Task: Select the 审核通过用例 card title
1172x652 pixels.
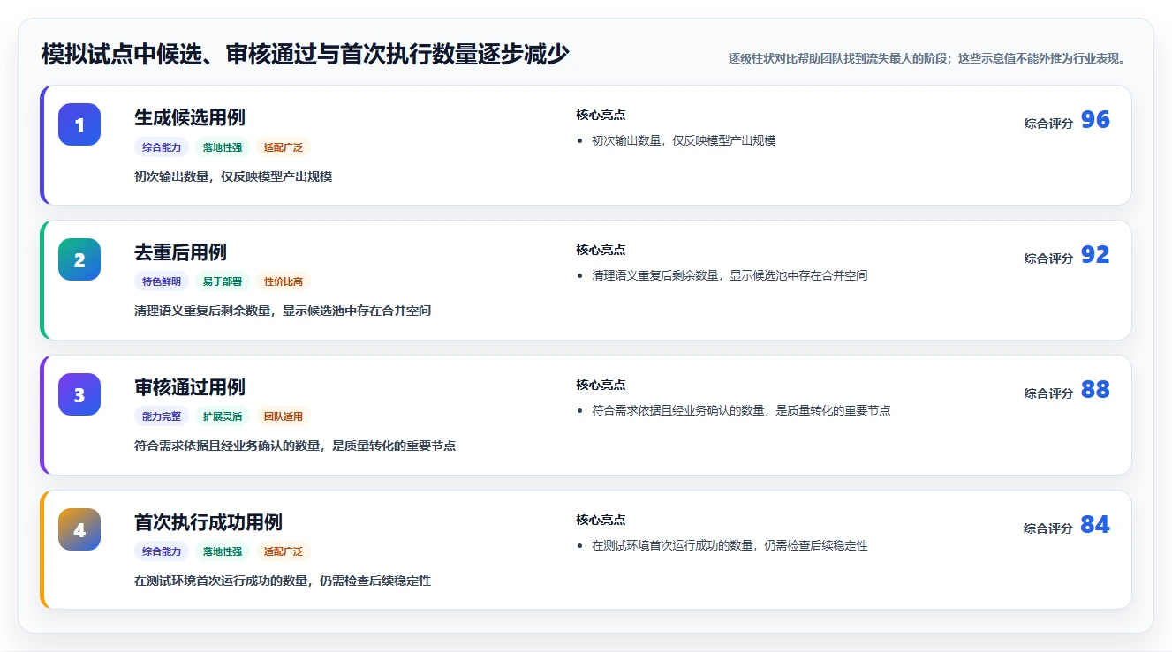Action: (190, 387)
